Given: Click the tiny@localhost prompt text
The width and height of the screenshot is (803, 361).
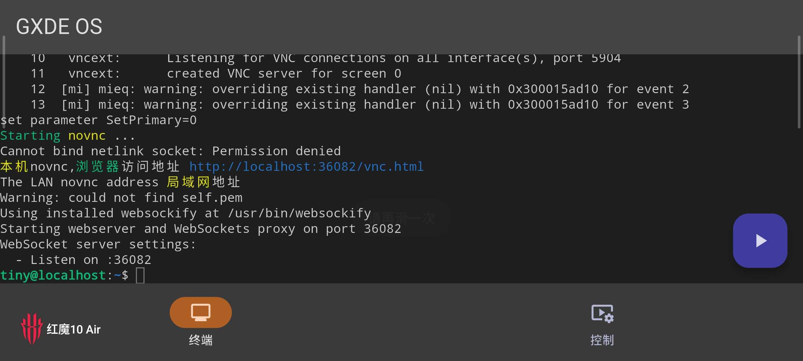Looking at the screenshot, I should [53, 276].
